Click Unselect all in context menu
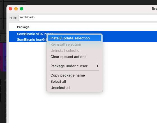 coord(75,88)
